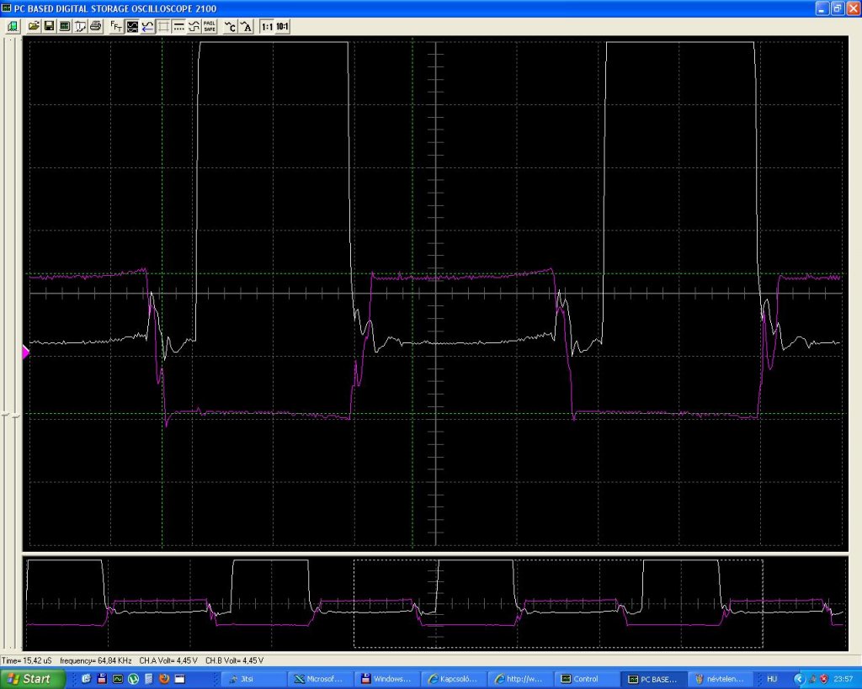The width and height of the screenshot is (862, 689).
Task: Switch to the névtelen... taskbar window
Action: 719,679
